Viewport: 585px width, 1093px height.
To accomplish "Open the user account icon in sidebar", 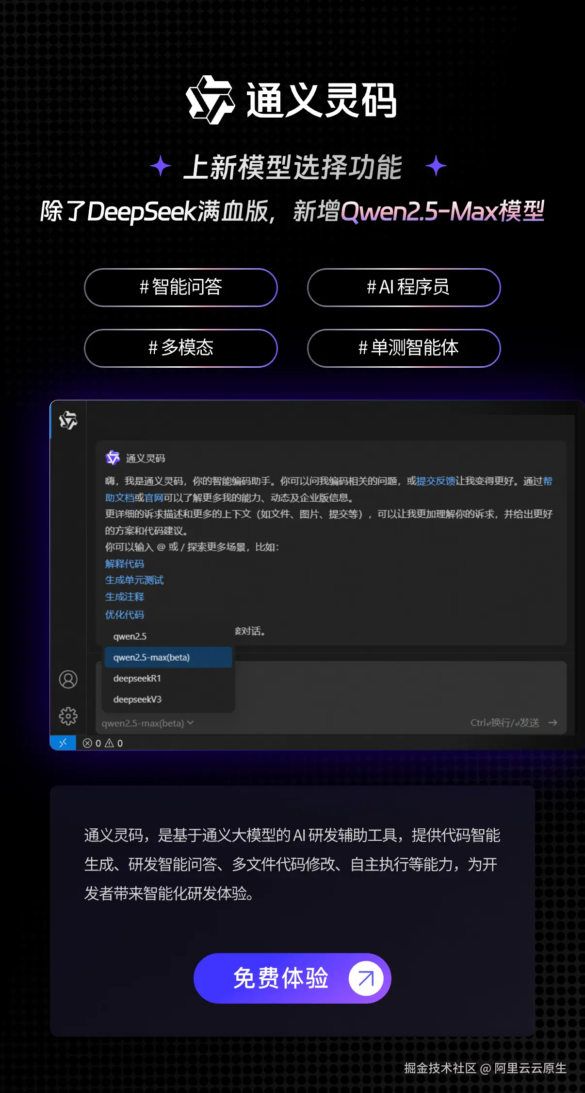I will click(x=68, y=679).
